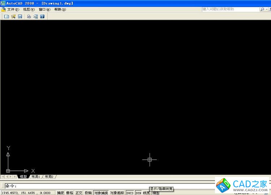The height and width of the screenshot is (195, 271).
Task: Open the 文件(F) menu
Action: click(x=13, y=9)
